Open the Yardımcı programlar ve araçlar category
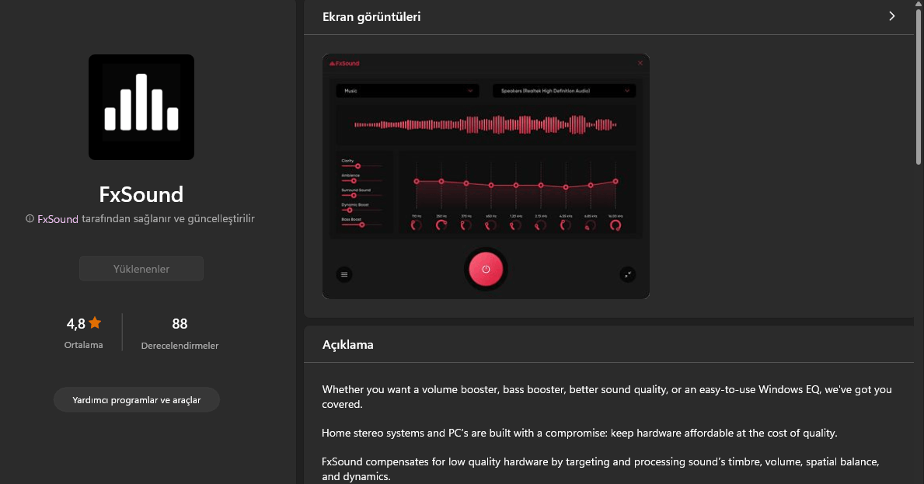This screenshot has width=924, height=484. click(x=137, y=400)
